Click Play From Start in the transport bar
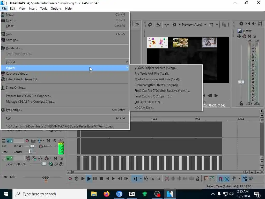Image resolution: width=265 pixels, height=199 pixels. coord(83,179)
